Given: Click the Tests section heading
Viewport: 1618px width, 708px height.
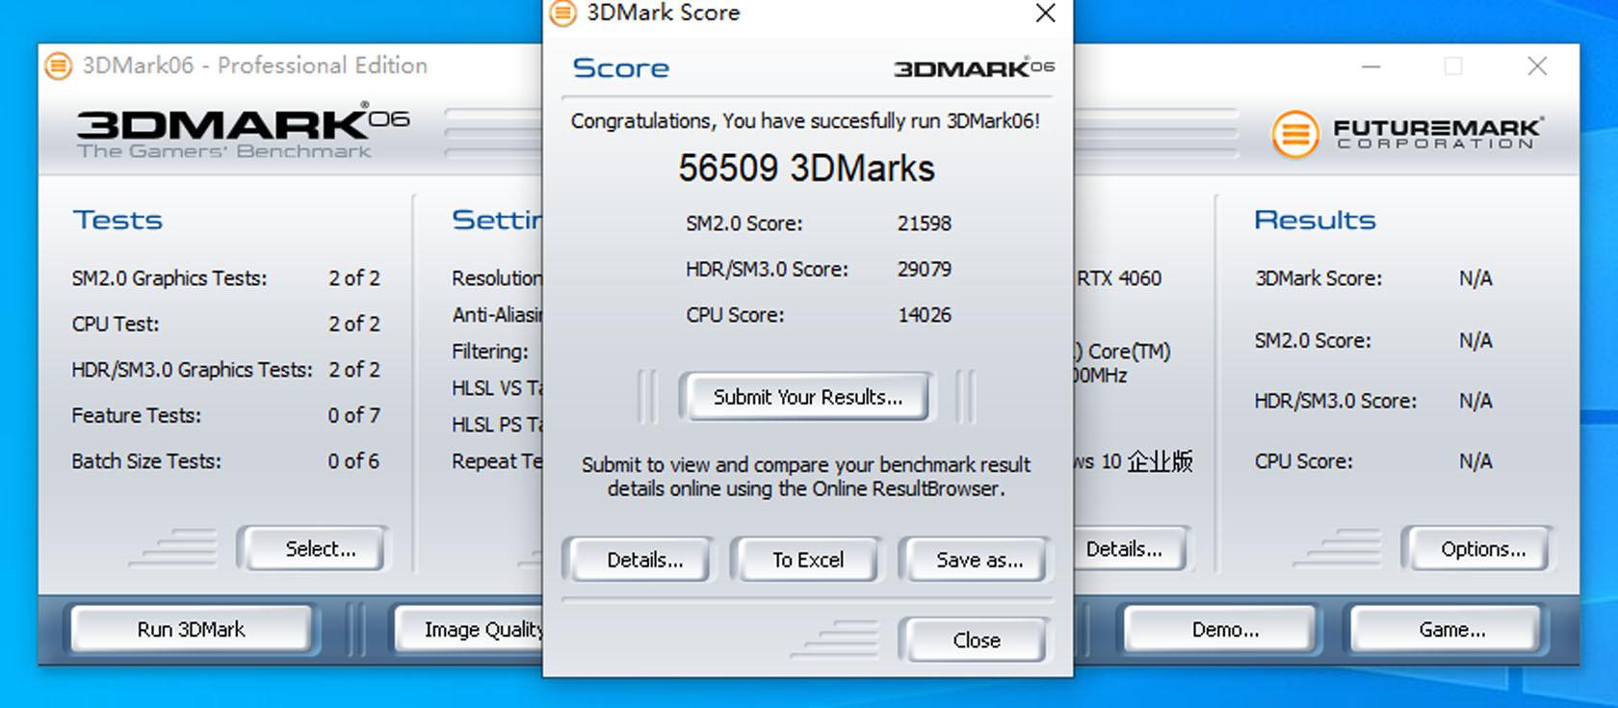Looking at the screenshot, I should (117, 220).
